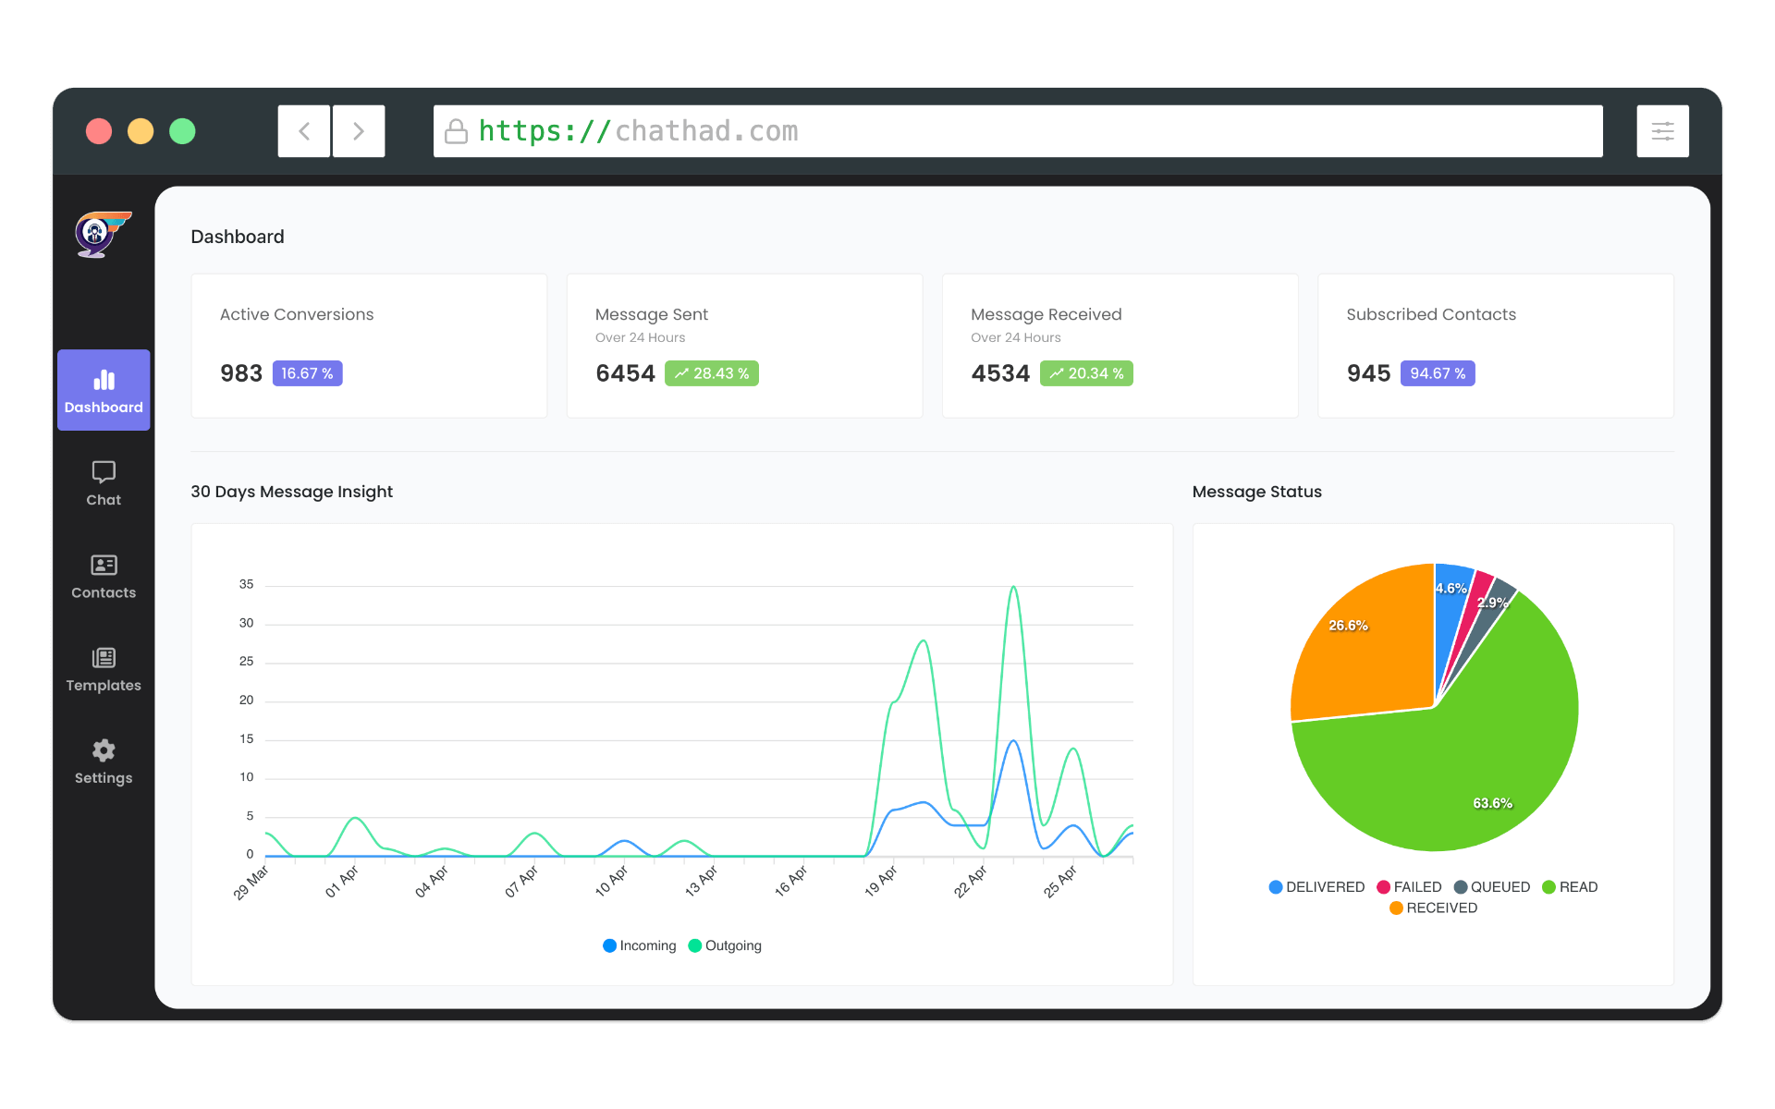Open browser sliders settings menu
This screenshot has width=1775, height=1109.
click(x=1662, y=131)
